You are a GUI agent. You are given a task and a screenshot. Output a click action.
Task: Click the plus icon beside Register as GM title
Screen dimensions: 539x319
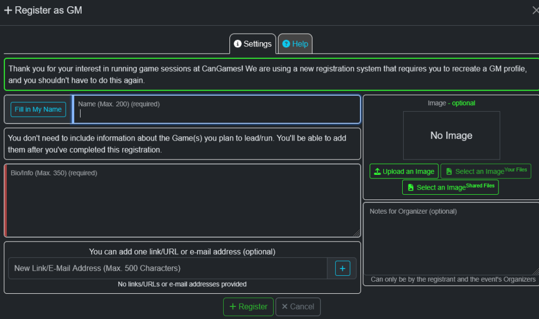coord(8,11)
